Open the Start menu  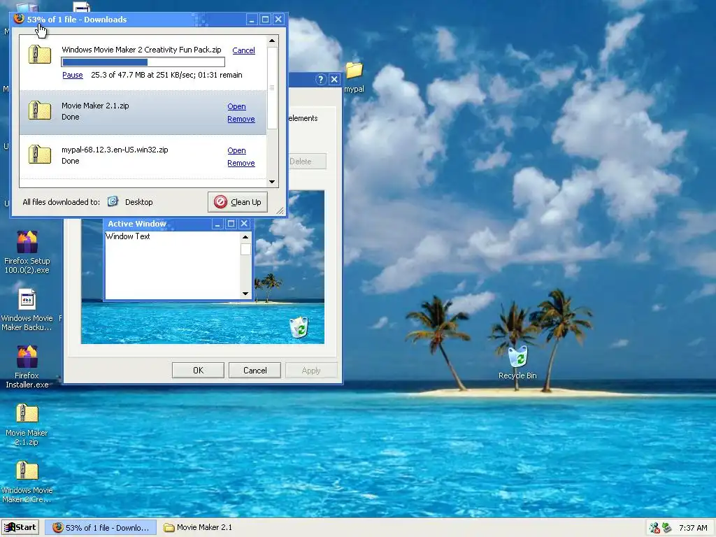click(x=20, y=527)
